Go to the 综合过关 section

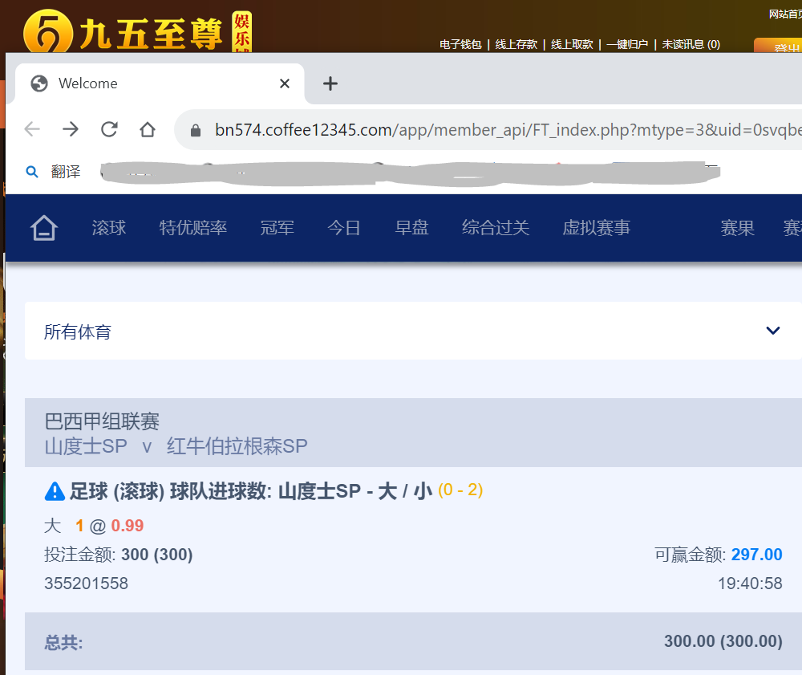pos(496,228)
